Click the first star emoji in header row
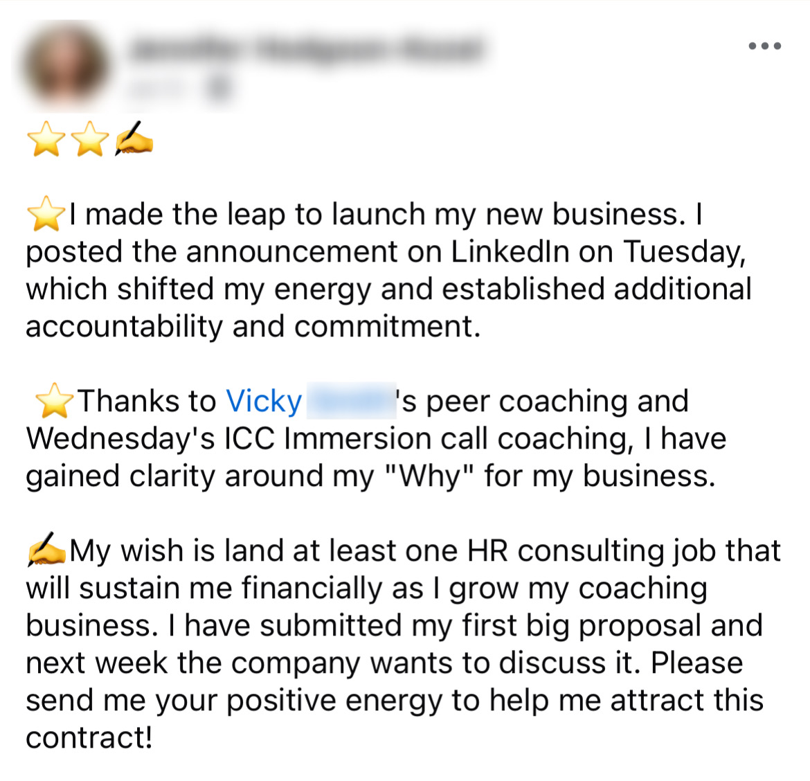 46,139
